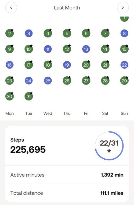The height and width of the screenshot is (205, 134).
Task: Click the 22/31 goal progress ring
Action: [109, 146]
